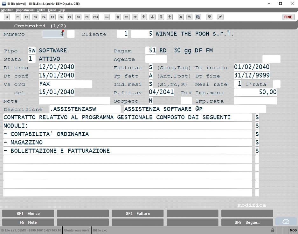Open the Impostazioni menu
Image resolution: width=298 pixels, height=234 pixels.
point(25,10)
